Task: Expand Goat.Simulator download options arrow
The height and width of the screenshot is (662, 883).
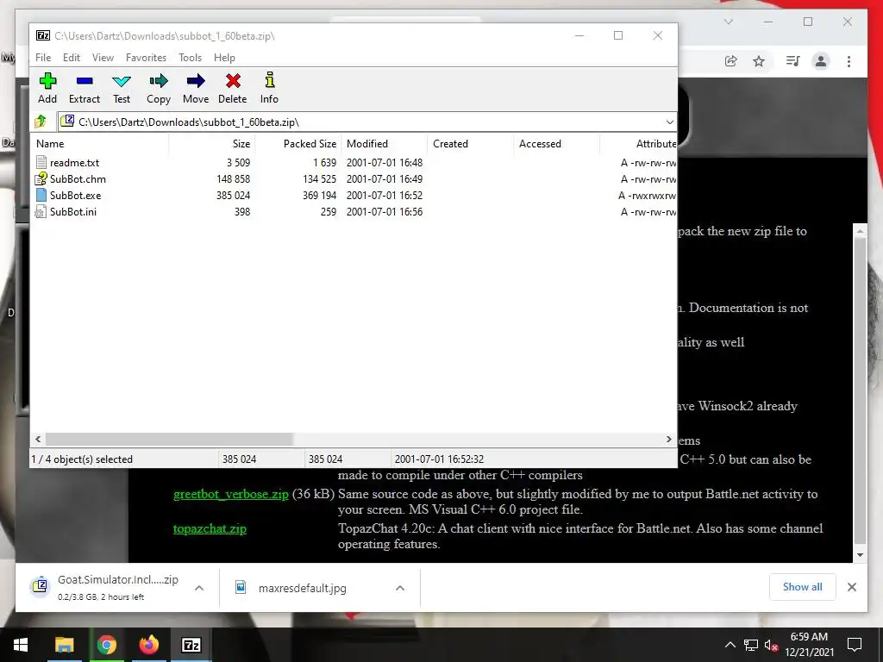Action: click(x=199, y=588)
